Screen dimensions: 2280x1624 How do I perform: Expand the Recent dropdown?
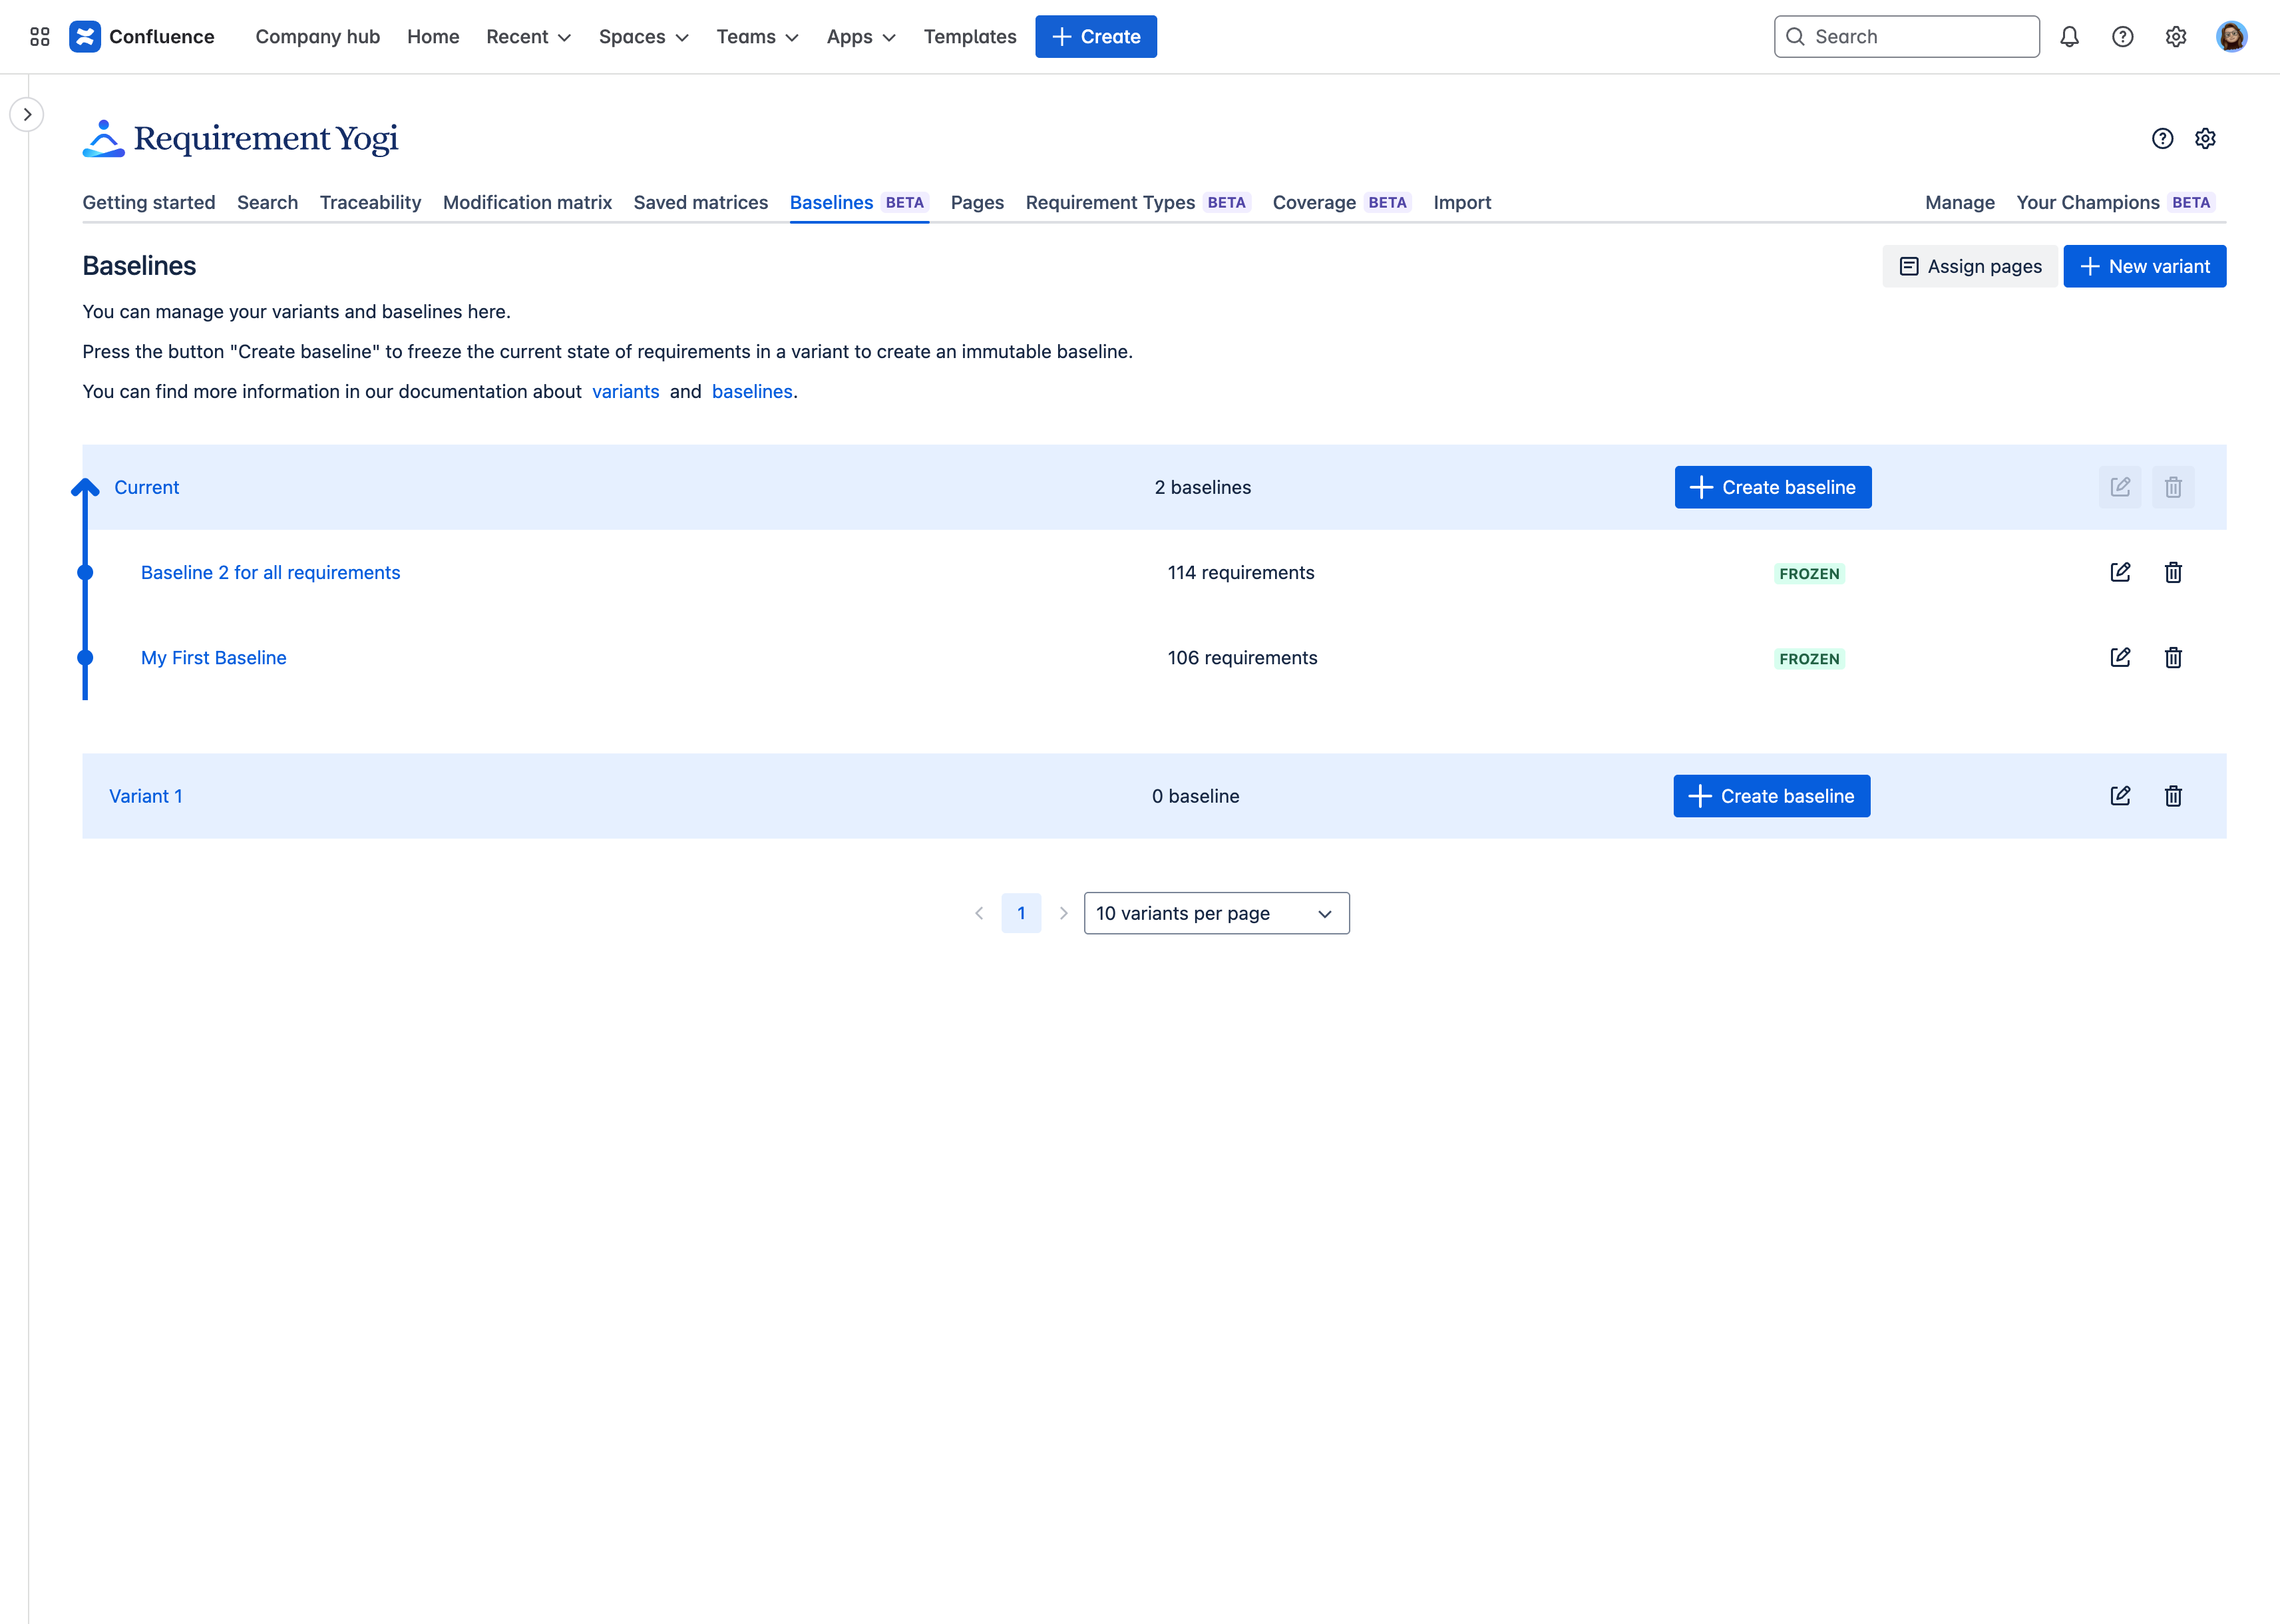[528, 37]
